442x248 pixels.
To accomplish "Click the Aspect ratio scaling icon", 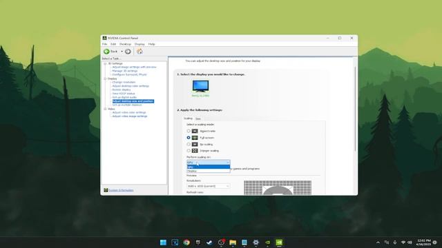I will [195, 131].
